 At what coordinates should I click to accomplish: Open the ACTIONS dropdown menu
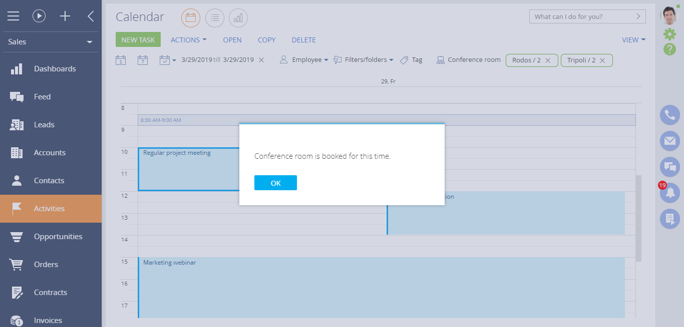point(188,40)
